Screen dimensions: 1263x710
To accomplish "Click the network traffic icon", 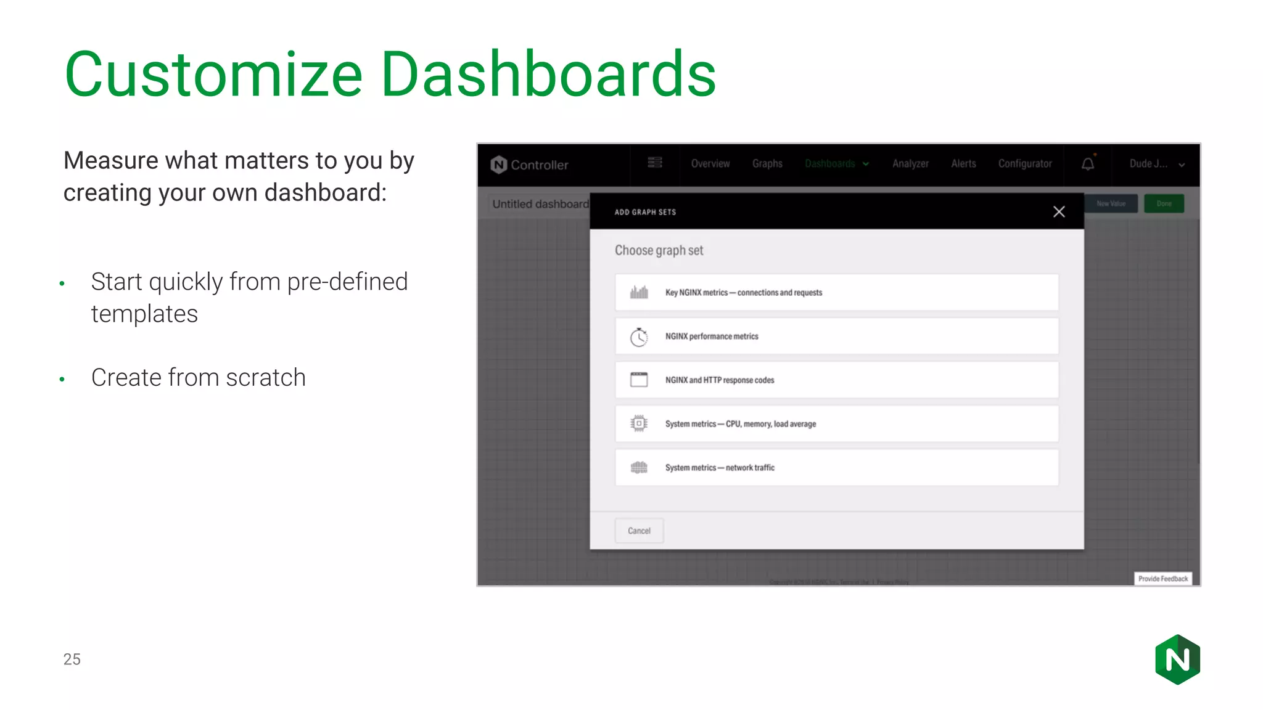I will [639, 467].
